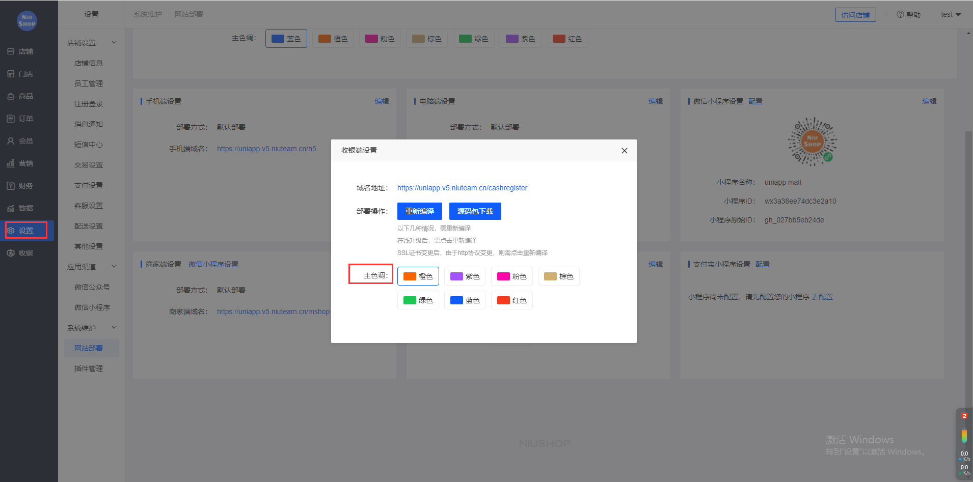Screen dimensions: 973x482
Task: Click the 访问店铺 button
Action: (x=856, y=15)
